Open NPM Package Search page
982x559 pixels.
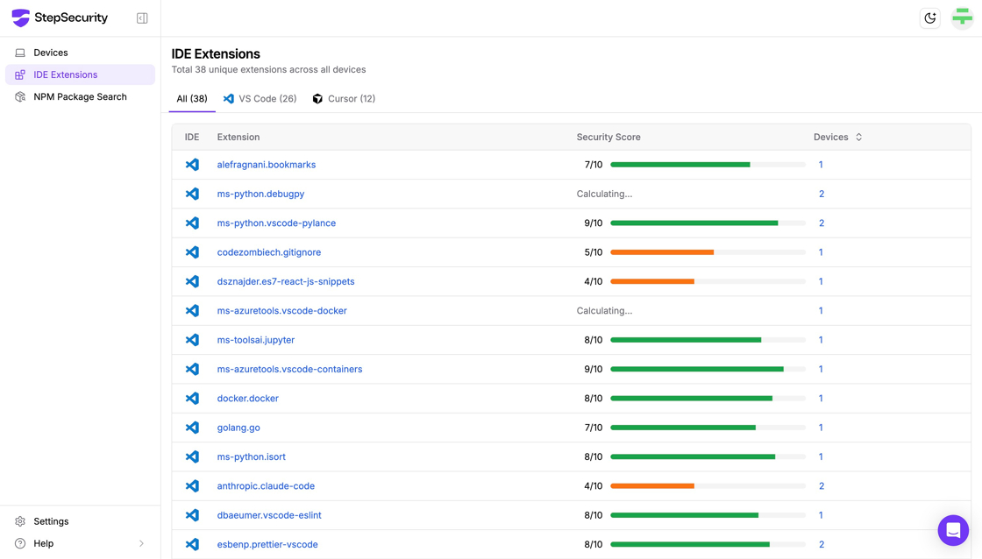click(80, 97)
